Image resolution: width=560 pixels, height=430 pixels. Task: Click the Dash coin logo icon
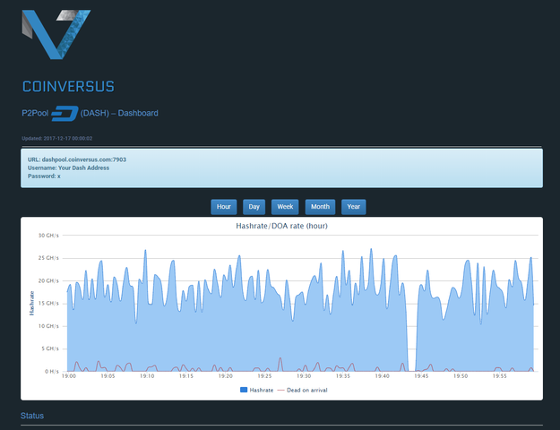65,113
